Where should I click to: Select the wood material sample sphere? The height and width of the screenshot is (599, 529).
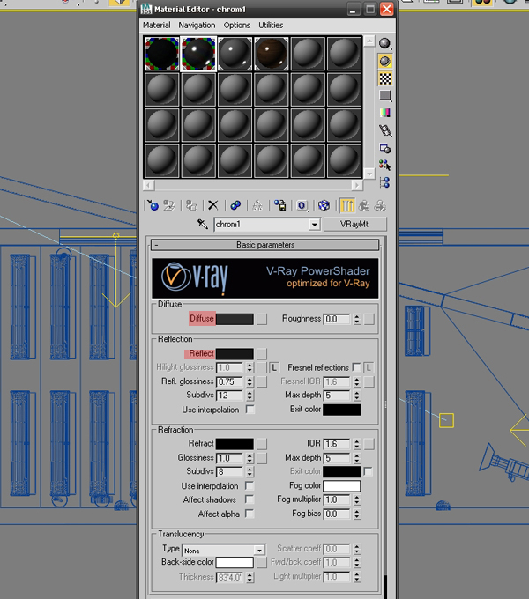coord(272,54)
